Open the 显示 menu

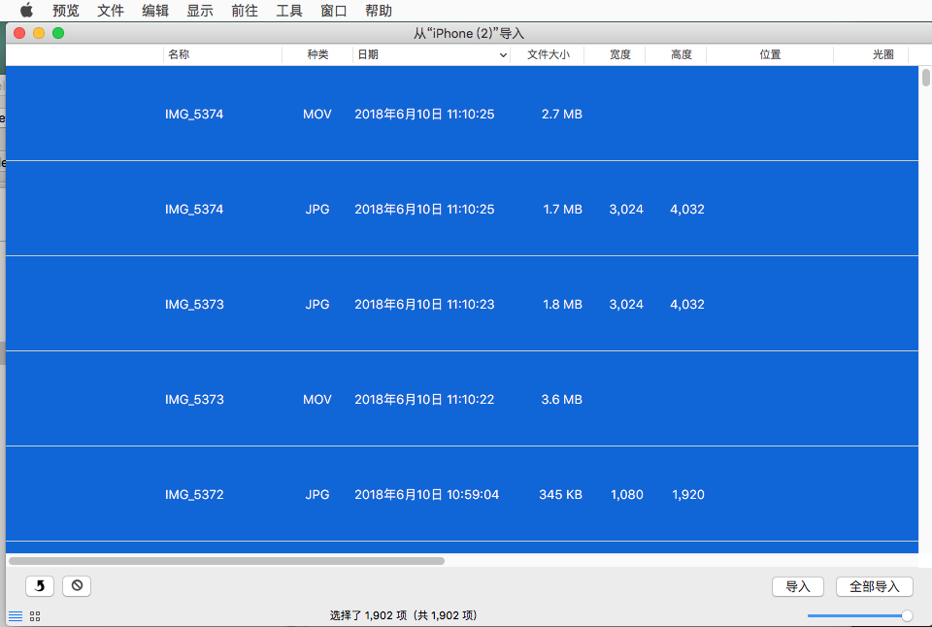(x=200, y=11)
